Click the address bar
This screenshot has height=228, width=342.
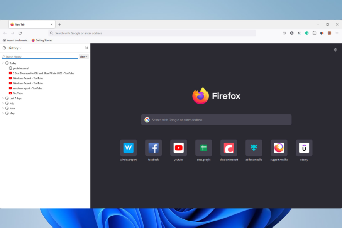pyautogui.click(x=152, y=33)
